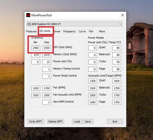Click the Turbo temperature field showing 95
This screenshot has height=140, width=153.
[117, 62]
